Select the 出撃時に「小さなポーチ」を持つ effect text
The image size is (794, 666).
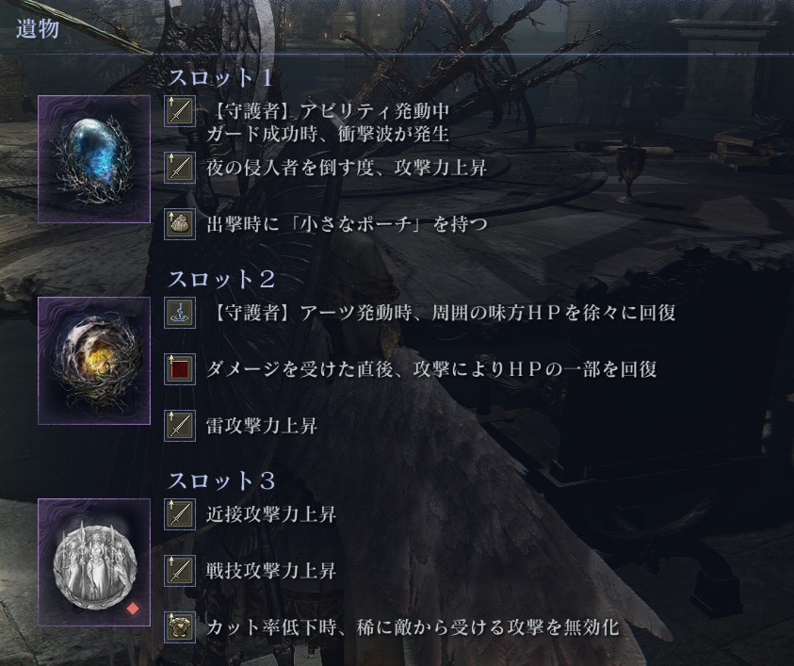347,224
